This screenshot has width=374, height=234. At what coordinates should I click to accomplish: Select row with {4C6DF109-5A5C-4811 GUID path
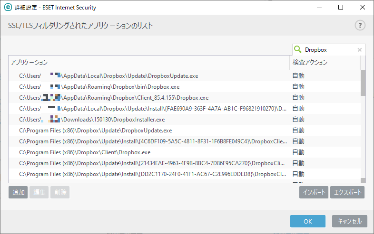[185, 141]
